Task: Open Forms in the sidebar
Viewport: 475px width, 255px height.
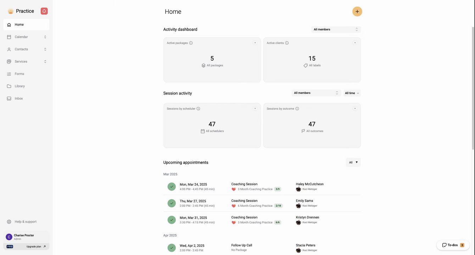Action: [x=19, y=74]
